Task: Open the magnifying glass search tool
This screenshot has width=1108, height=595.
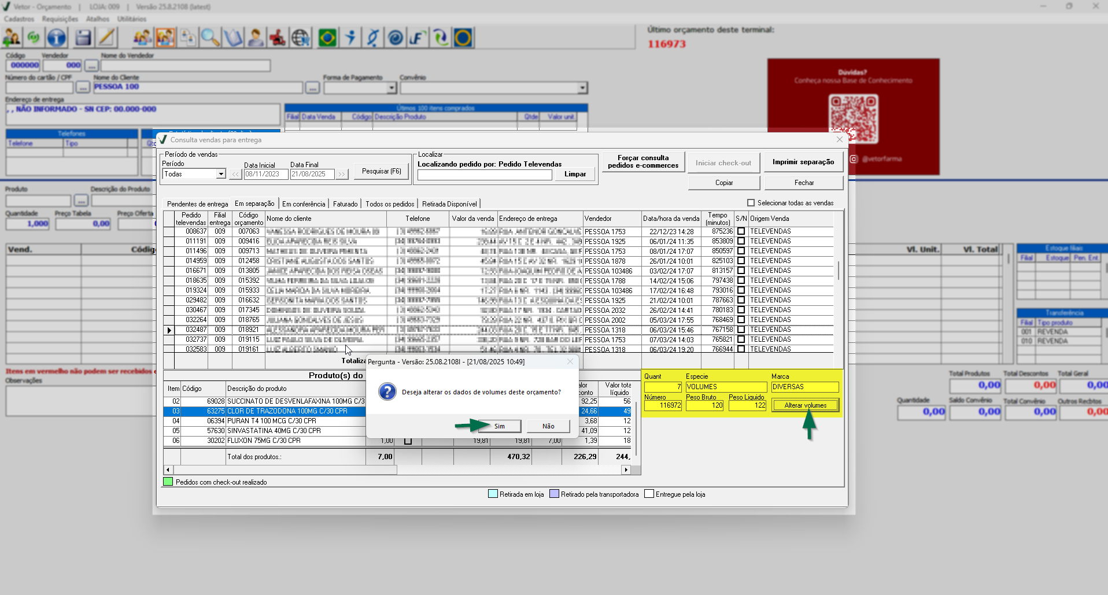Action: click(210, 38)
